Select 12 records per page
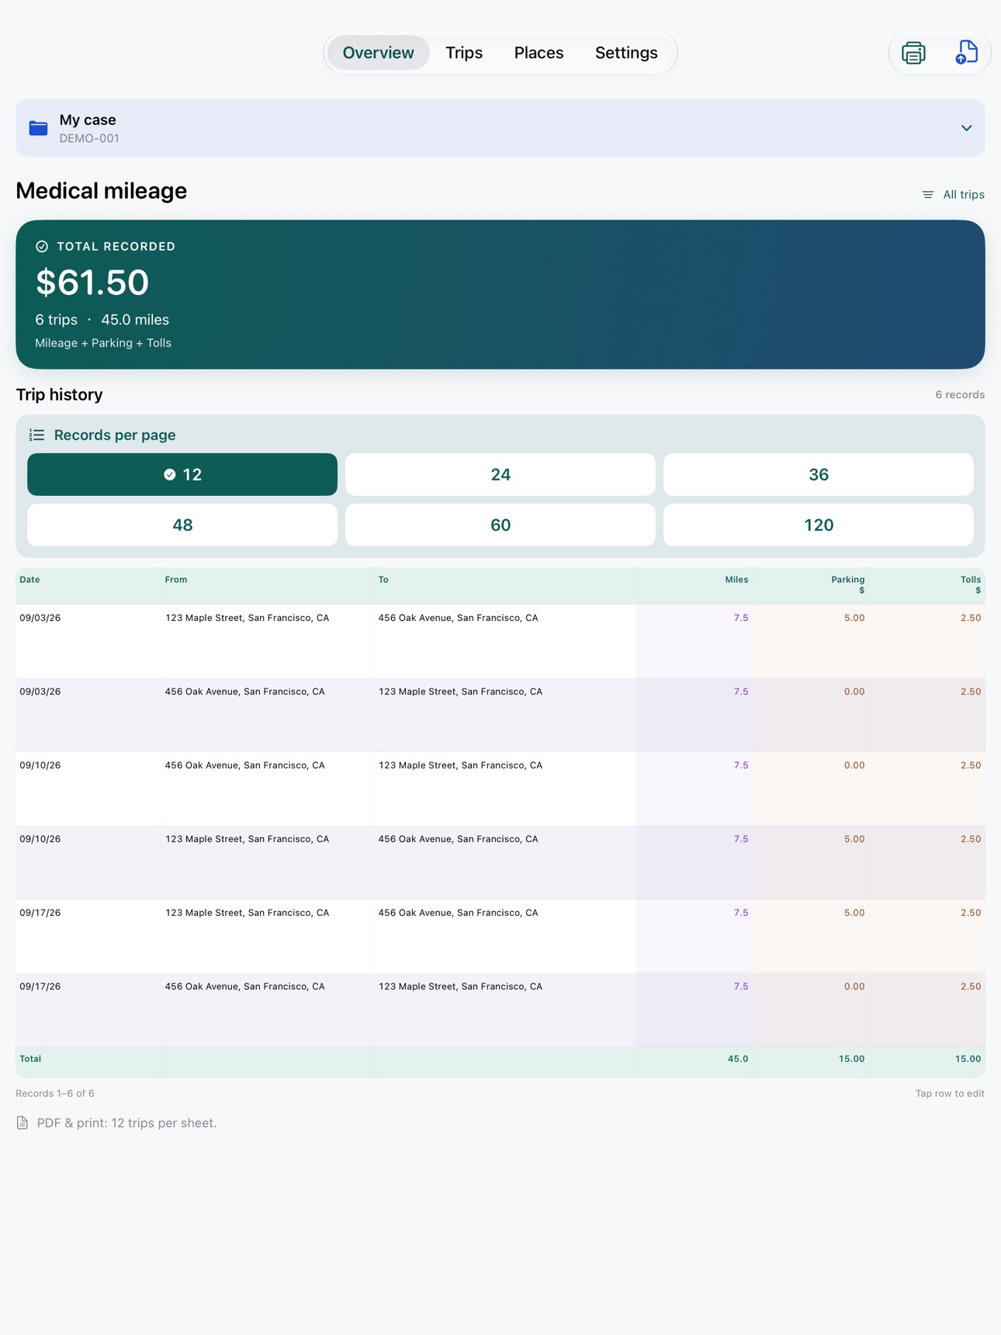 182,474
